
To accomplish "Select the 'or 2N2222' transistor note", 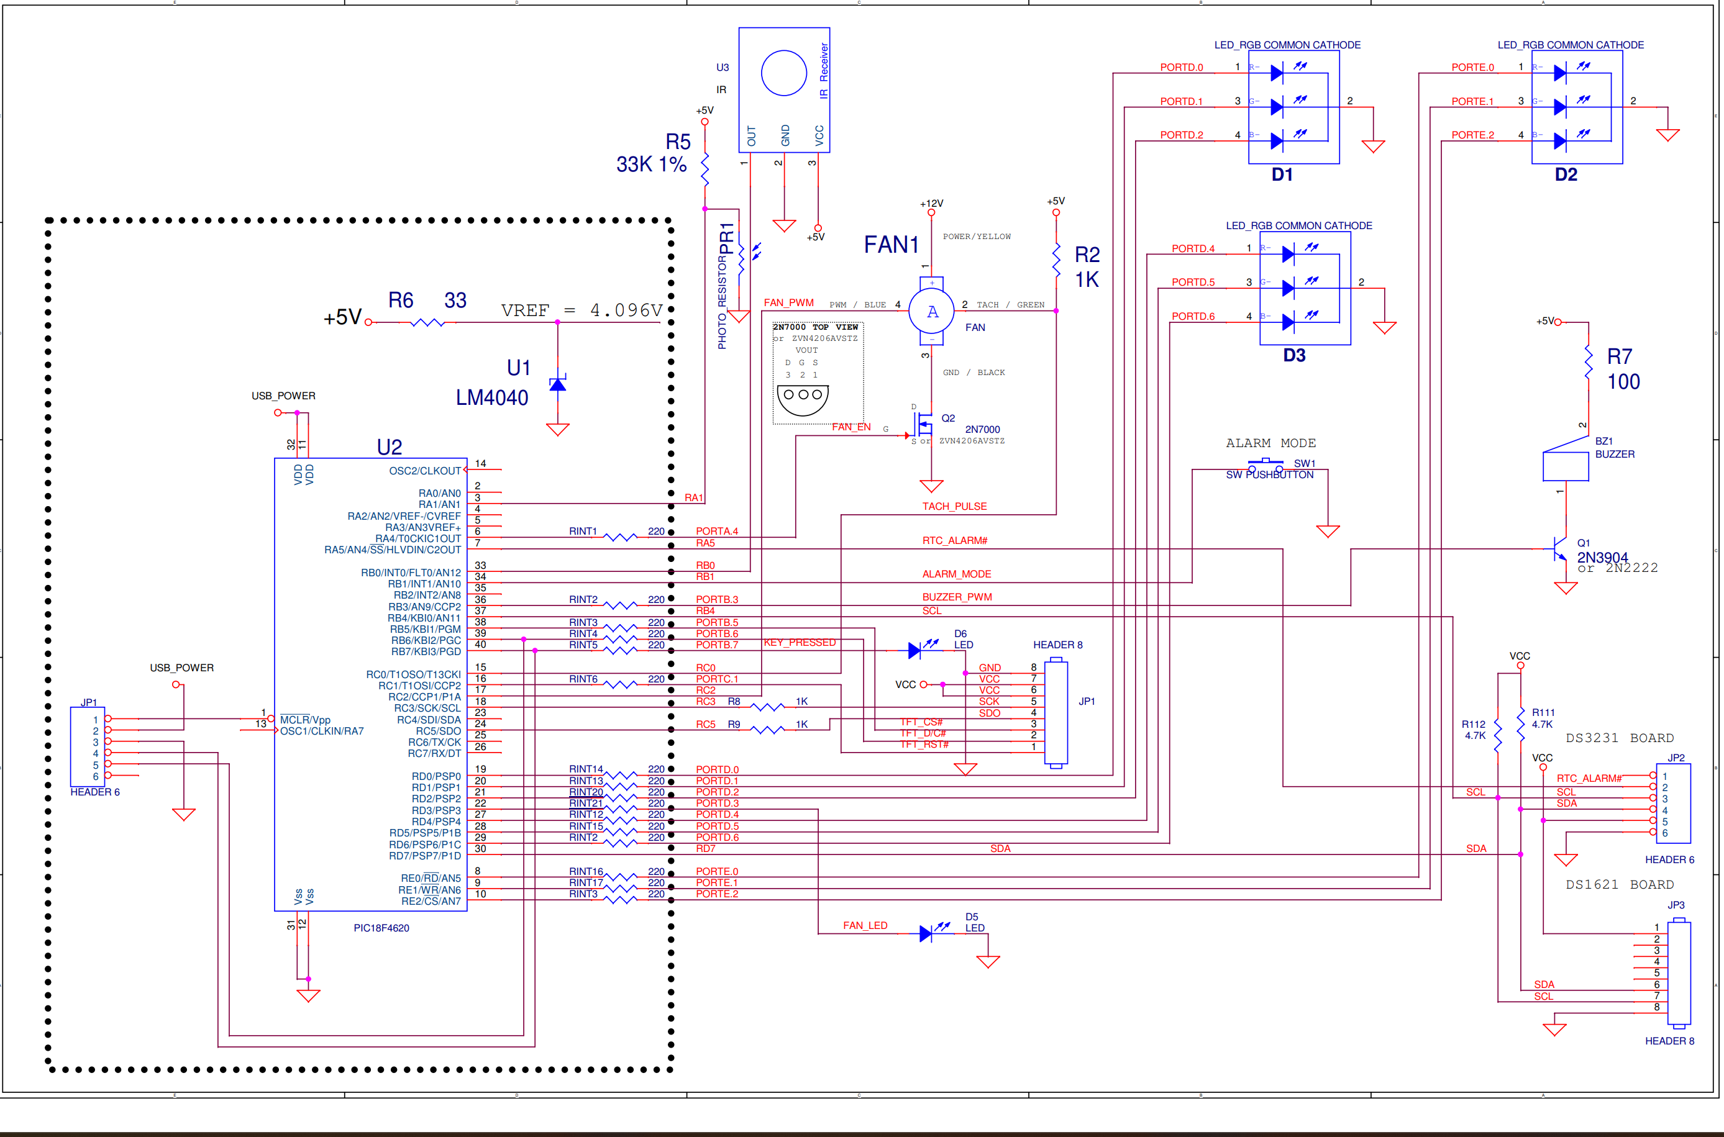I will (x=1618, y=568).
